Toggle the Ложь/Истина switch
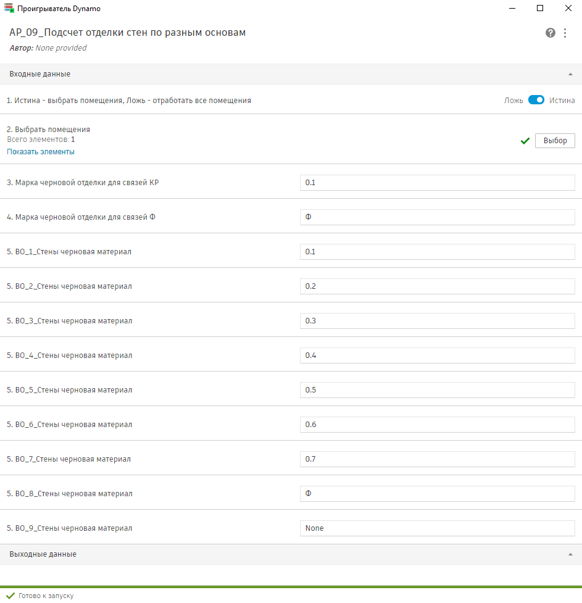The width and height of the screenshot is (582, 603). [x=536, y=100]
